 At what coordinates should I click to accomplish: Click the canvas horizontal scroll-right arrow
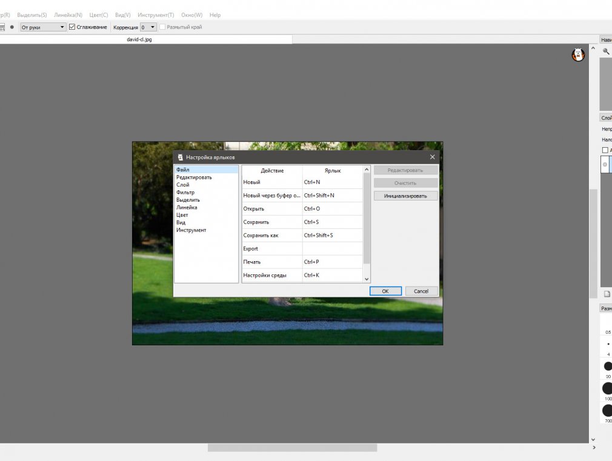click(x=594, y=447)
